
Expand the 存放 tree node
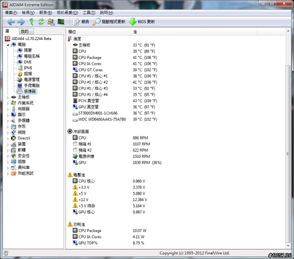[x=8, y=127]
